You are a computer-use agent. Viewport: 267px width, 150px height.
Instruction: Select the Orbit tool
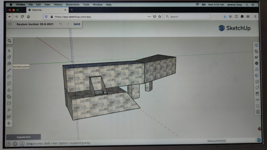9,123
